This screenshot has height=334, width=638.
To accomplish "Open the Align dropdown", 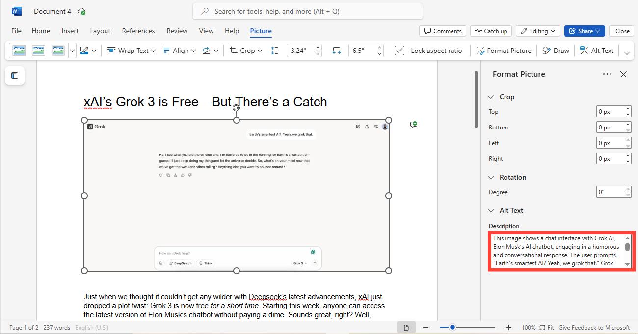I will (x=179, y=51).
